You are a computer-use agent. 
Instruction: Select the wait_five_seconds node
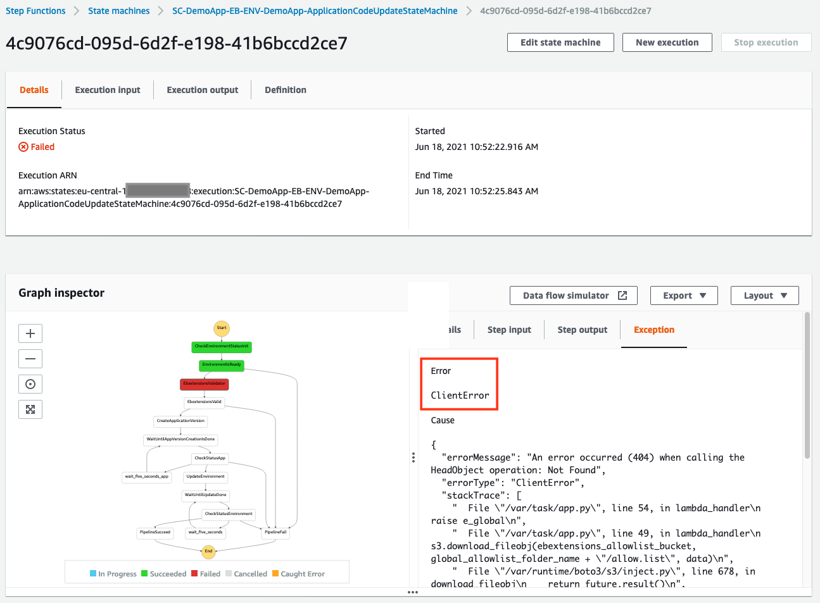[206, 533]
